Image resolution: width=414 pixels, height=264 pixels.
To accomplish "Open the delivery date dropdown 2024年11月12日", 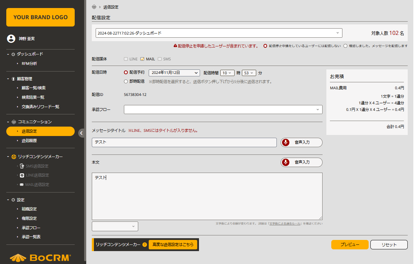I will (x=174, y=73).
